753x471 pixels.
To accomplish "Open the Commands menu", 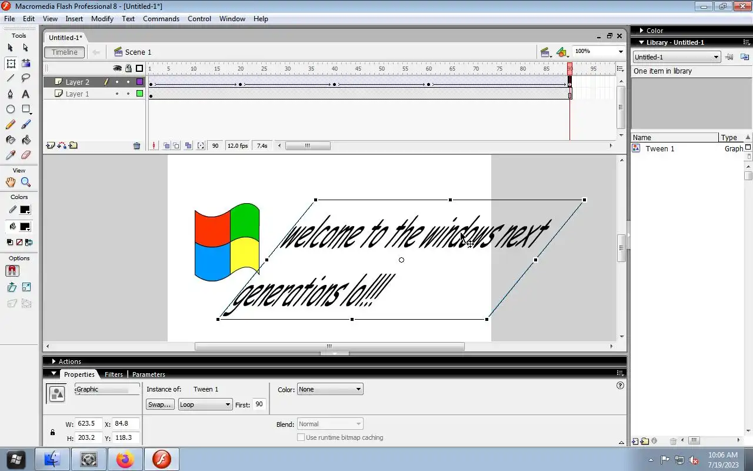I will [x=161, y=19].
